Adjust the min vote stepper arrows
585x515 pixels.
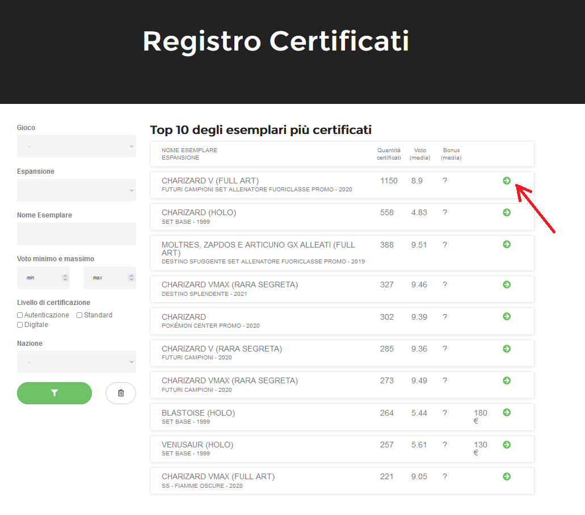(65, 278)
